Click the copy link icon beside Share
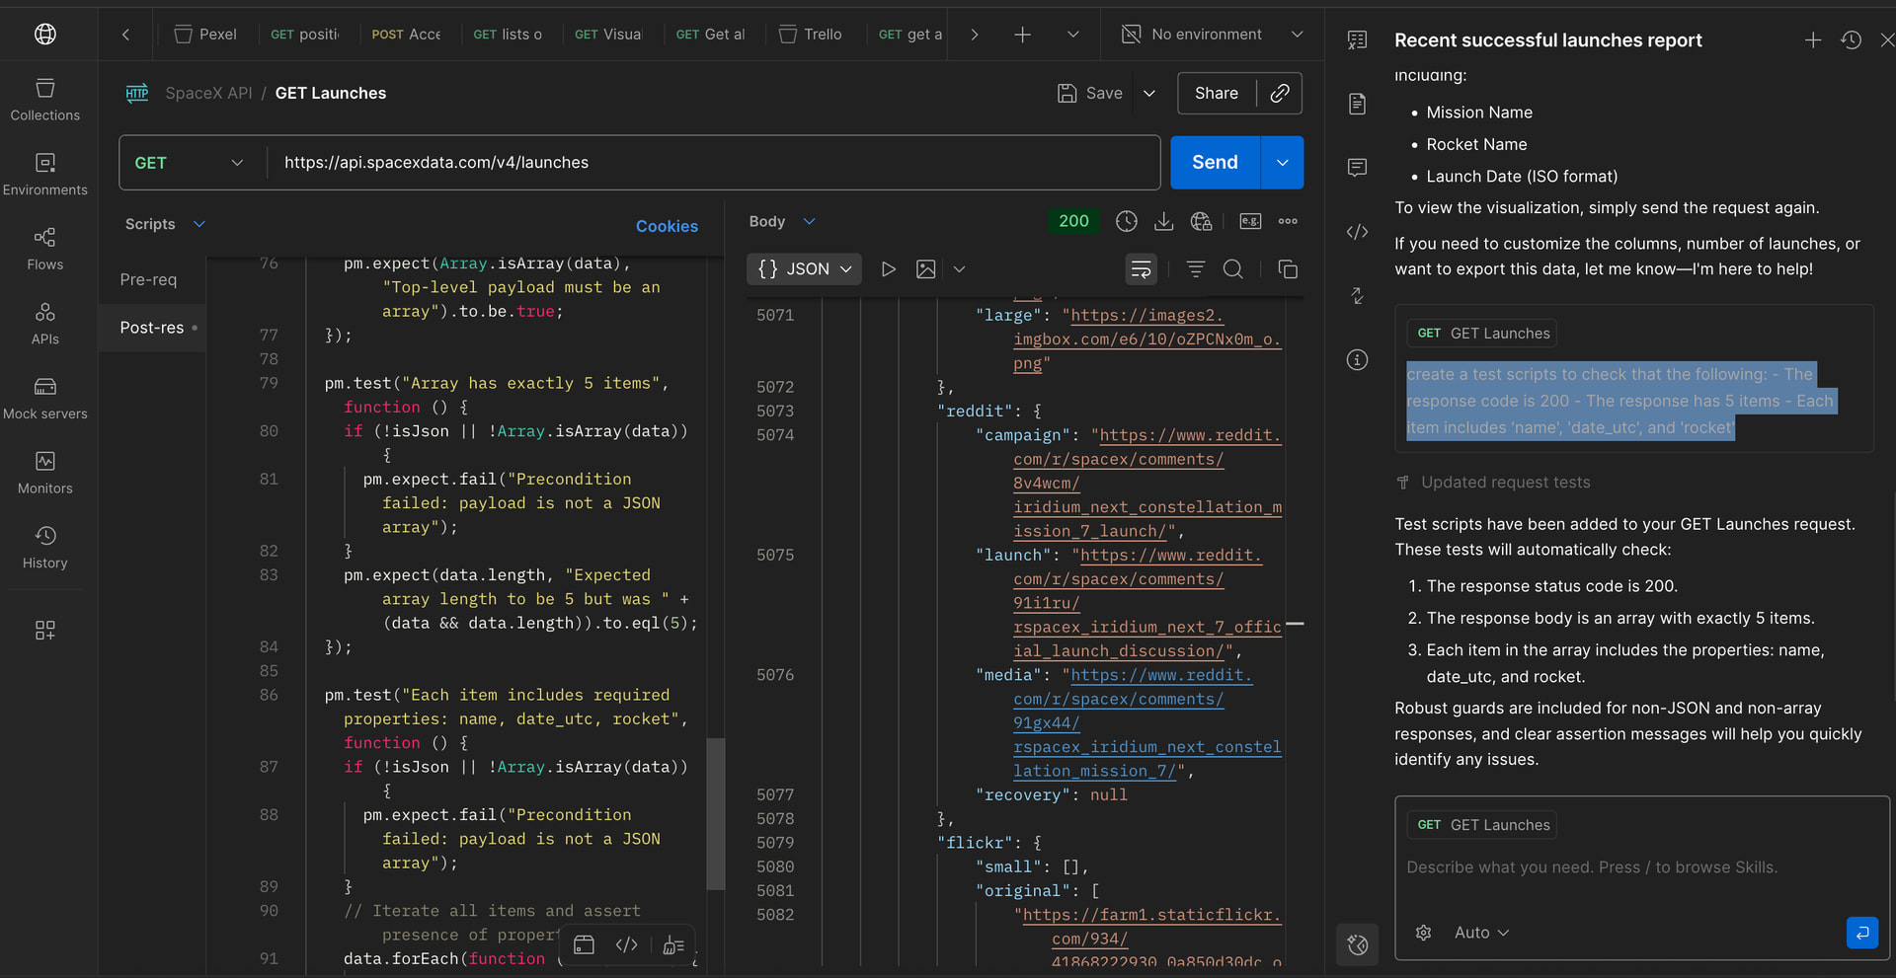 pos(1280,93)
